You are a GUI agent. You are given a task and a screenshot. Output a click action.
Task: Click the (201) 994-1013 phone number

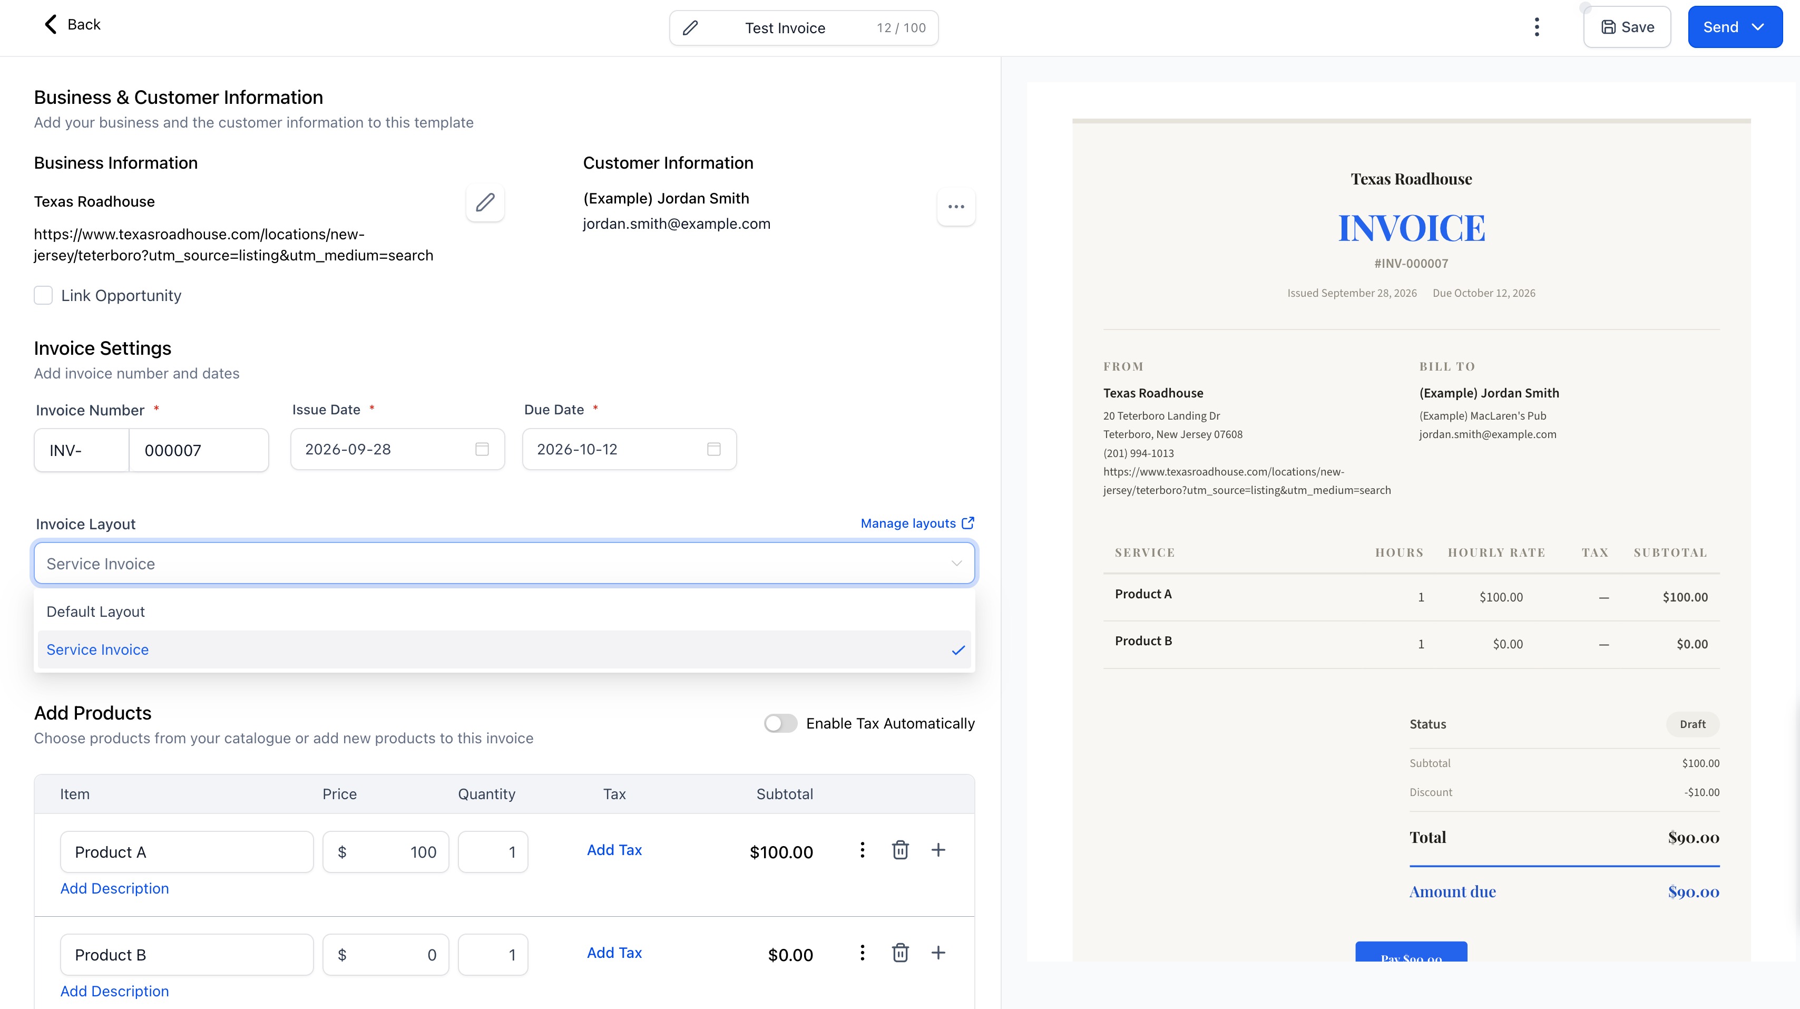pyautogui.click(x=1138, y=453)
